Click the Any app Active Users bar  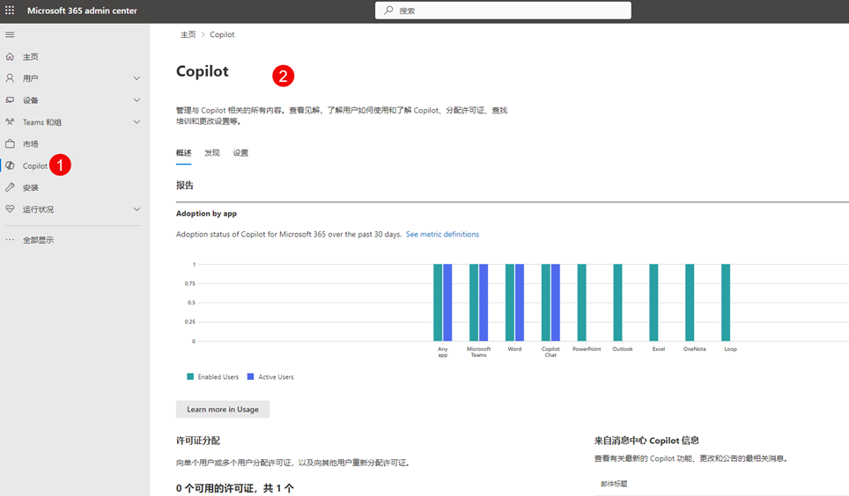tap(447, 303)
